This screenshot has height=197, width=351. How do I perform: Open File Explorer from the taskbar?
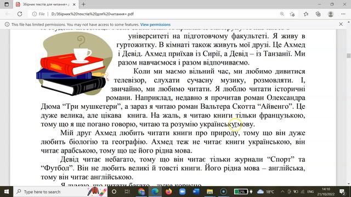[x=210, y=192]
